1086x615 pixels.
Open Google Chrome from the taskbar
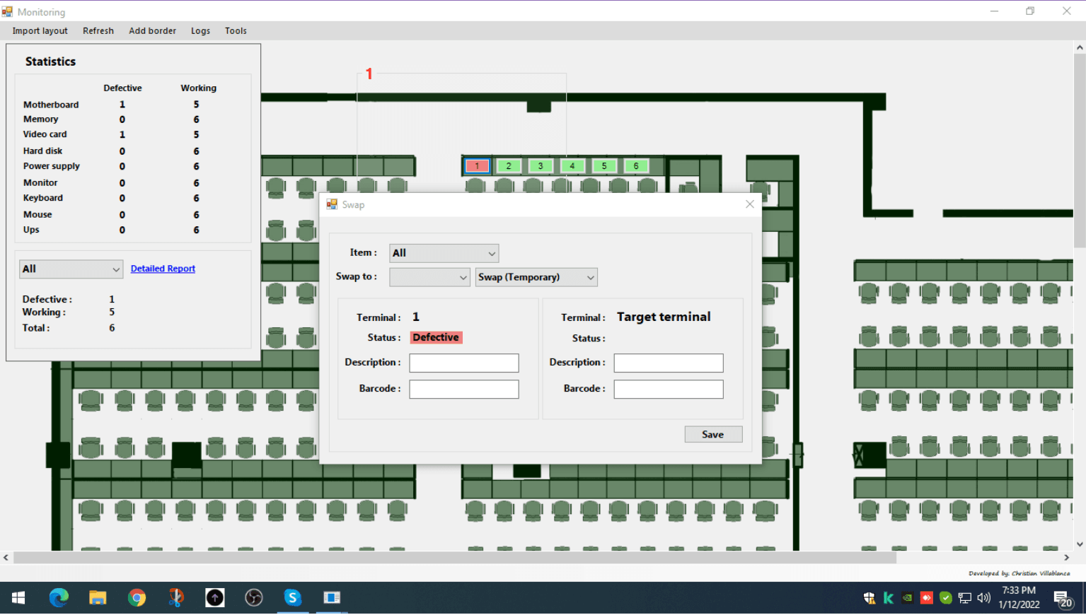(x=137, y=597)
